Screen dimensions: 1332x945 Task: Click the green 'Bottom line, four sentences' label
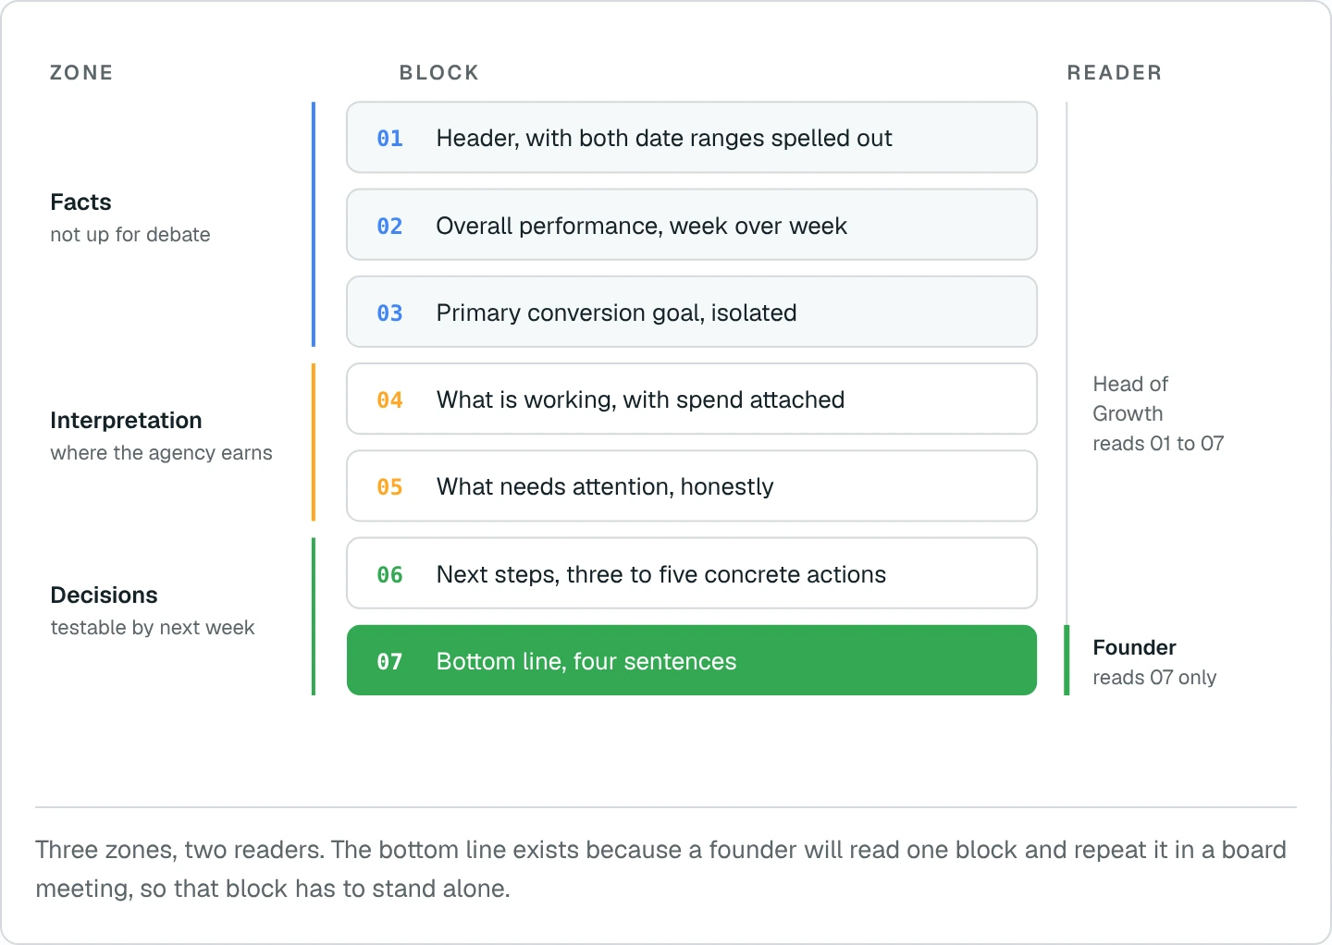coord(586,661)
